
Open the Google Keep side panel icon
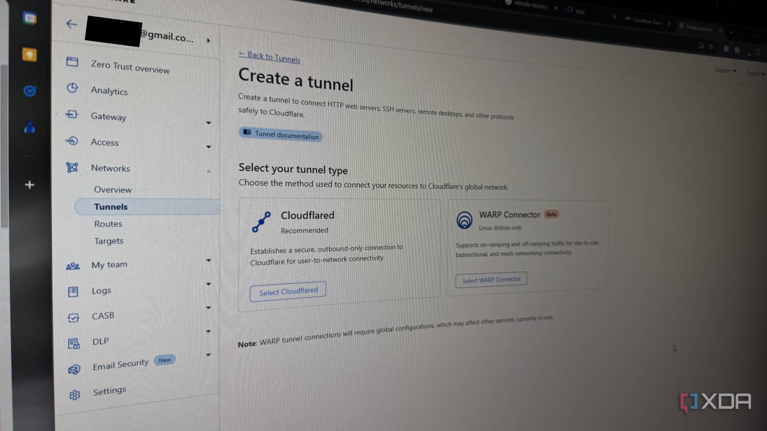pyautogui.click(x=29, y=55)
